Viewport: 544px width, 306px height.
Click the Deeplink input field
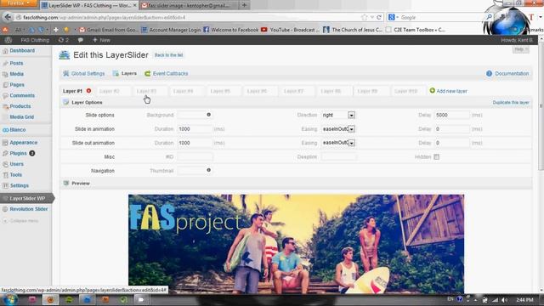coord(338,156)
